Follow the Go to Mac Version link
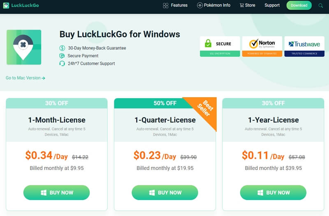 pos(25,78)
